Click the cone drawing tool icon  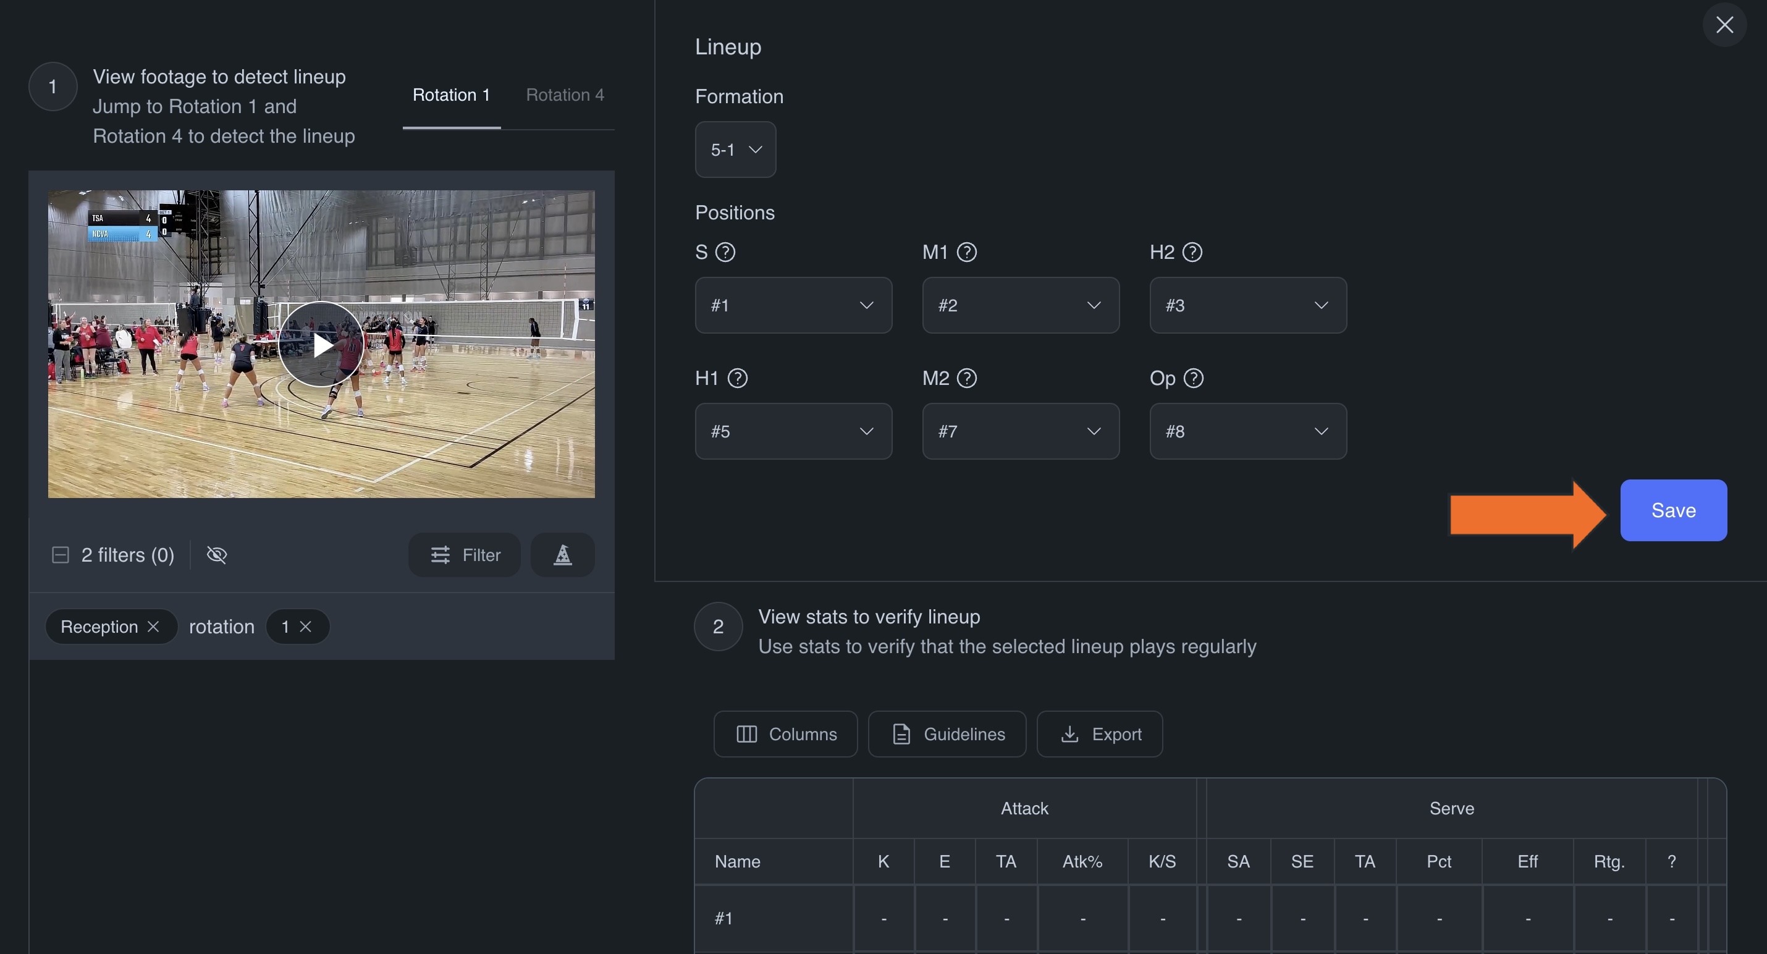coord(562,555)
